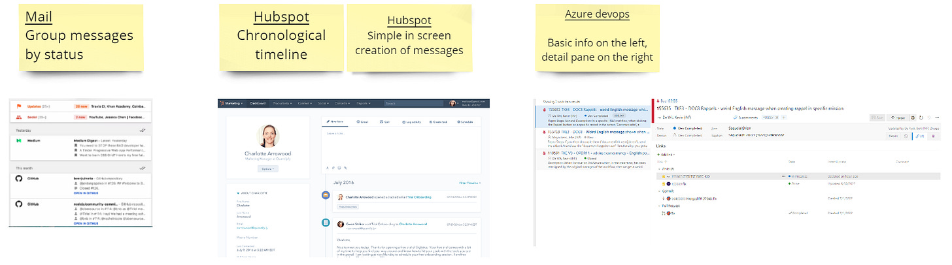Open the ellipsis on In Progress child row
Viewport: 952px width, 265px height.
point(783,176)
